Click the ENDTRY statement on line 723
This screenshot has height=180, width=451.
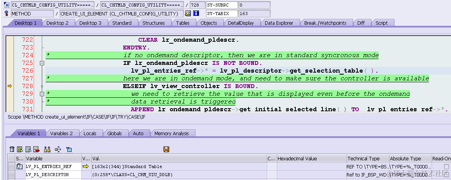tap(136, 48)
